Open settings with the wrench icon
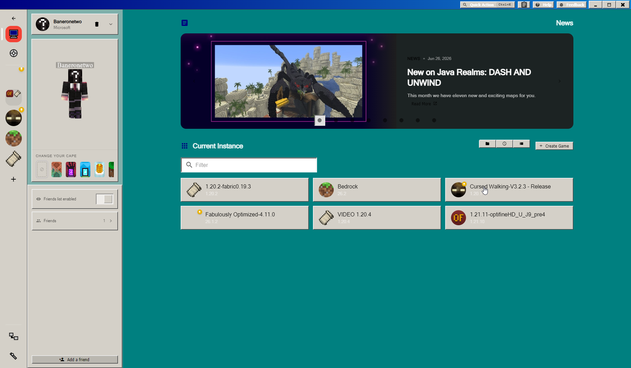Image resolution: width=631 pixels, height=368 pixels. click(x=14, y=356)
